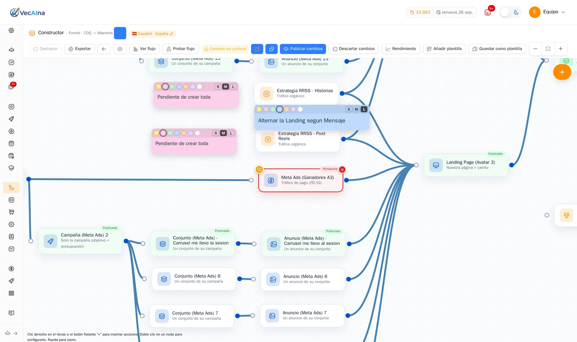Image resolution: width=577 pixels, height=342 pixels.
Task: Click the blue duplicate toolbar icon
Action: 272,49
